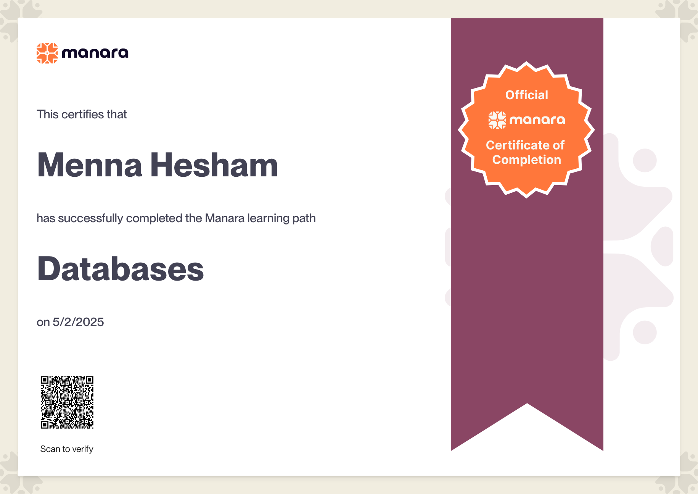The height and width of the screenshot is (494, 698).
Task: Click the dark manara wordmark in the header
Action: (x=95, y=53)
